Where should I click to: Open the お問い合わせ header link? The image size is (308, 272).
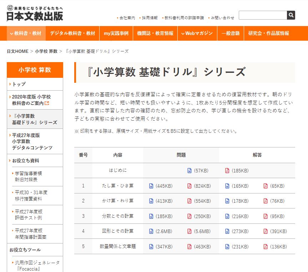[222, 17]
